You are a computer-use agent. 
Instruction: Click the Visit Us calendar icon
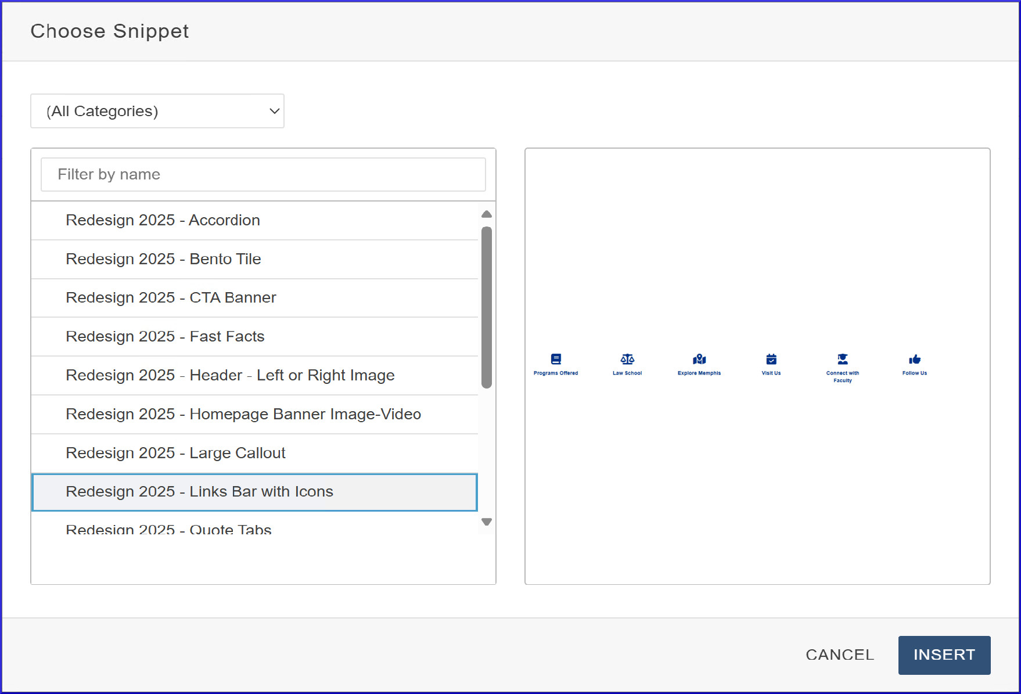click(771, 359)
